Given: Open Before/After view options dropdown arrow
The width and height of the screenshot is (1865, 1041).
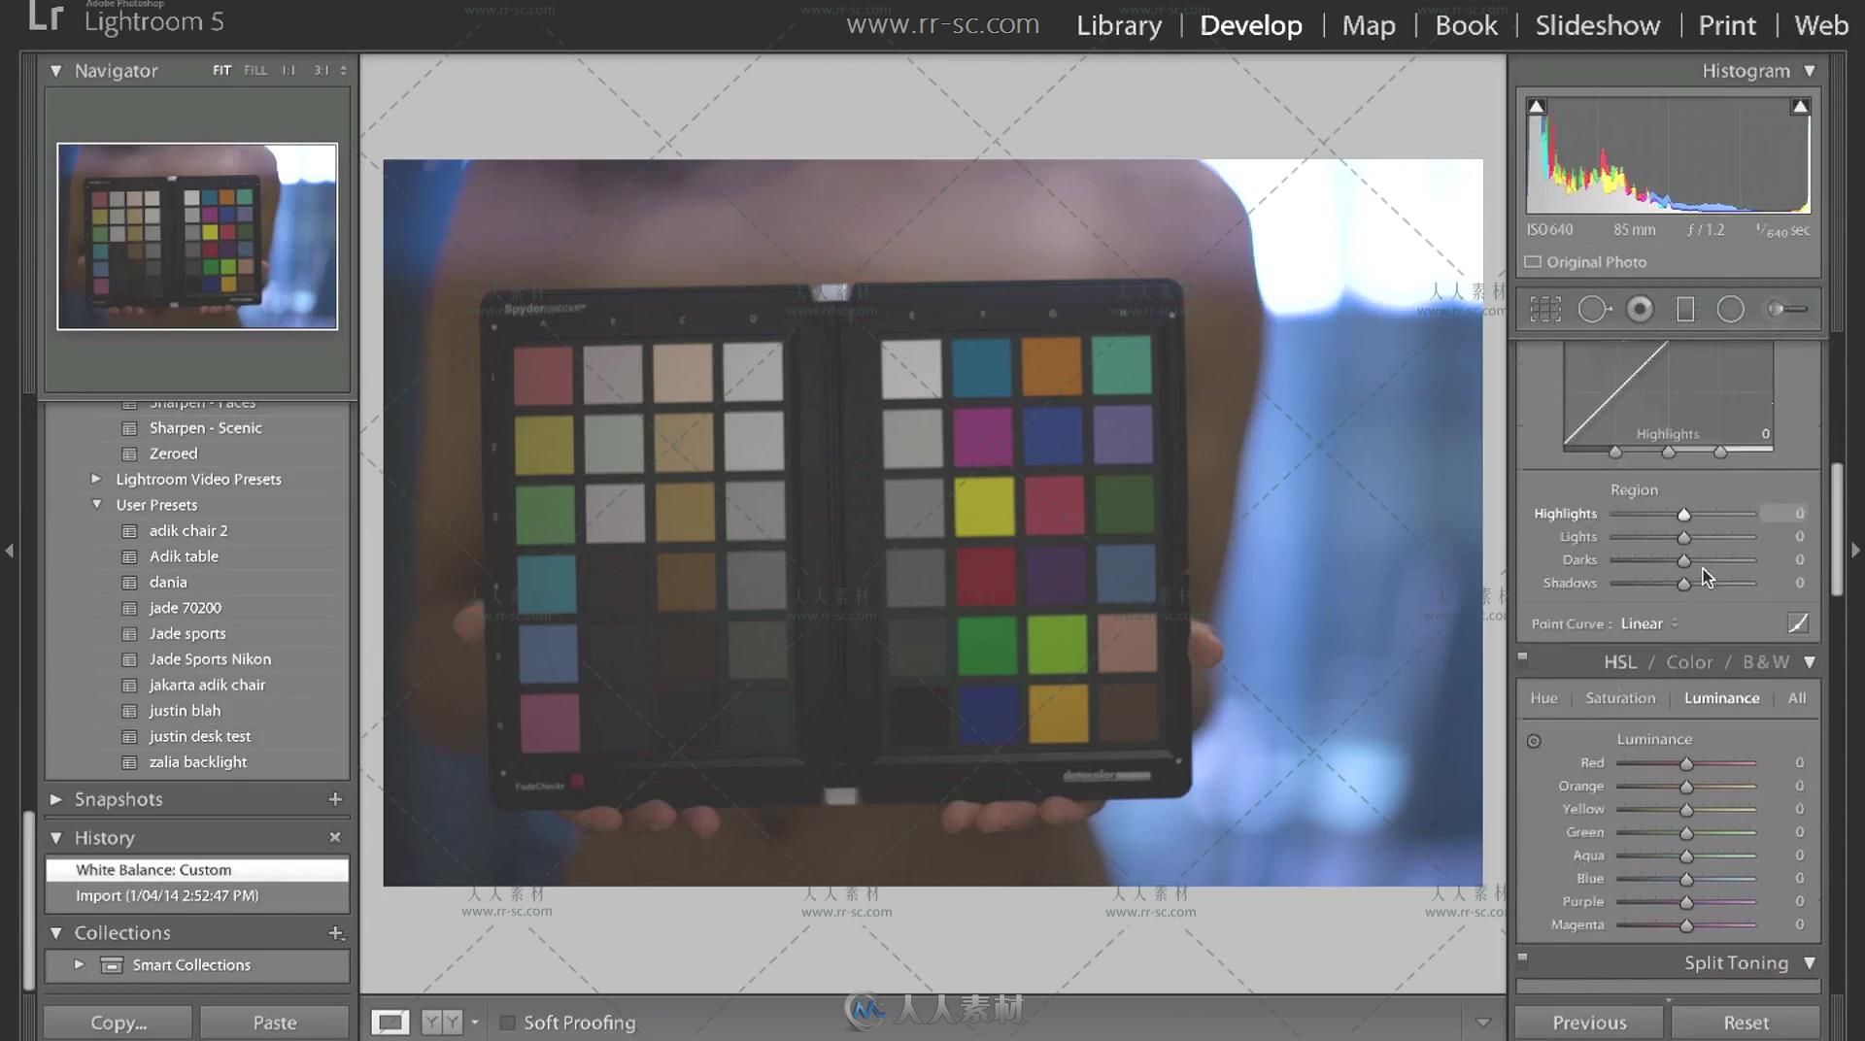Looking at the screenshot, I should pyautogui.click(x=474, y=1023).
